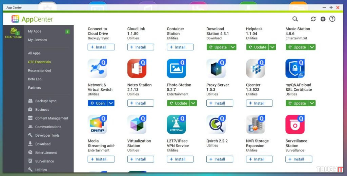Expand dropdown arrow next to Network Open button
Viewport: 347px width, 176px height.
point(111,103)
